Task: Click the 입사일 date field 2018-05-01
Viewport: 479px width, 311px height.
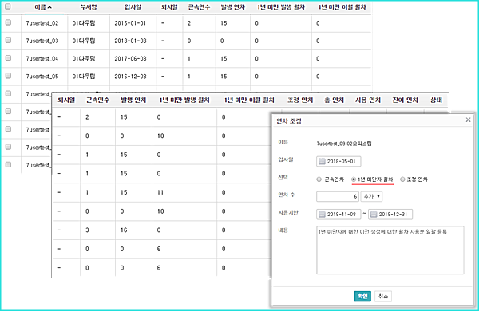Action: (338, 161)
